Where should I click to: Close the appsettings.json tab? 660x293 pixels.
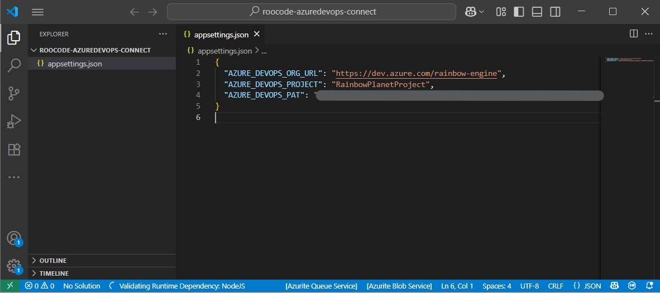pyautogui.click(x=256, y=34)
